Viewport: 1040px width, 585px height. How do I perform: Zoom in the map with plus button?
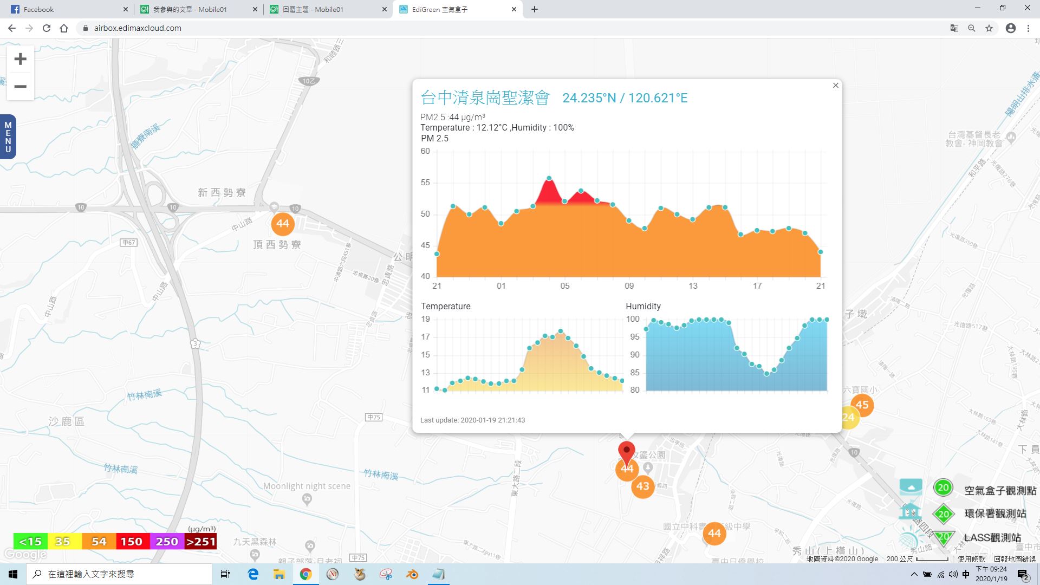(x=20, y=59)
